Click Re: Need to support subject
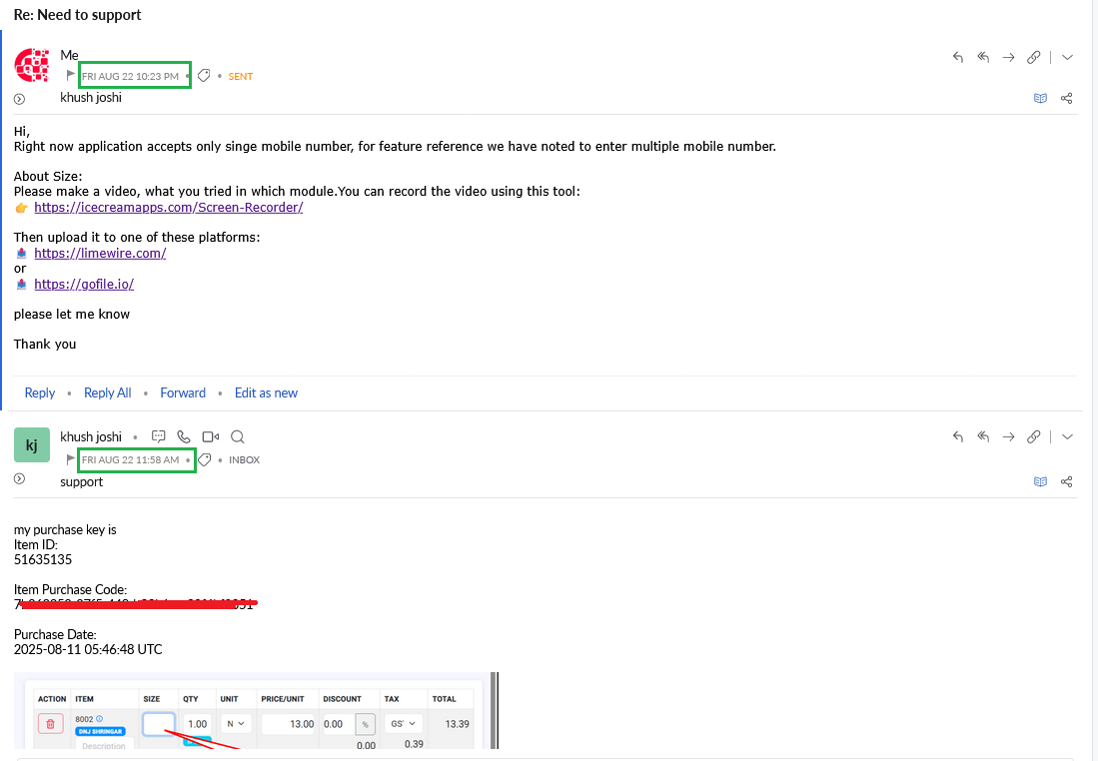Screen dimensions: 1098x761 (77, 15)
